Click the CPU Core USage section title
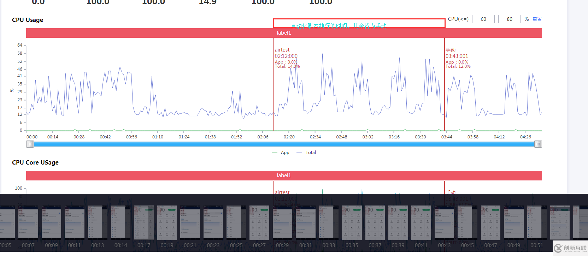The height and width of the screenshot is (256, 588). point(35,162)
